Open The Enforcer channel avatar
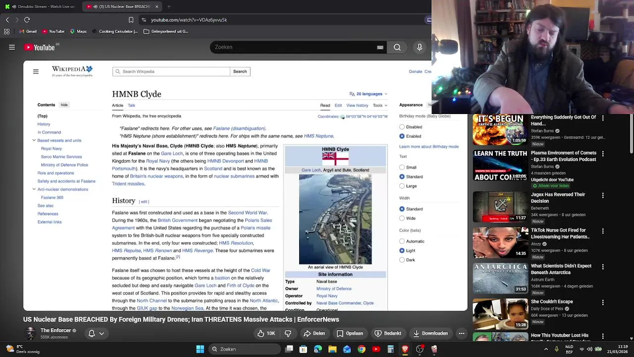The width and height of the screenshot is (634, 357). pos(31,334)
